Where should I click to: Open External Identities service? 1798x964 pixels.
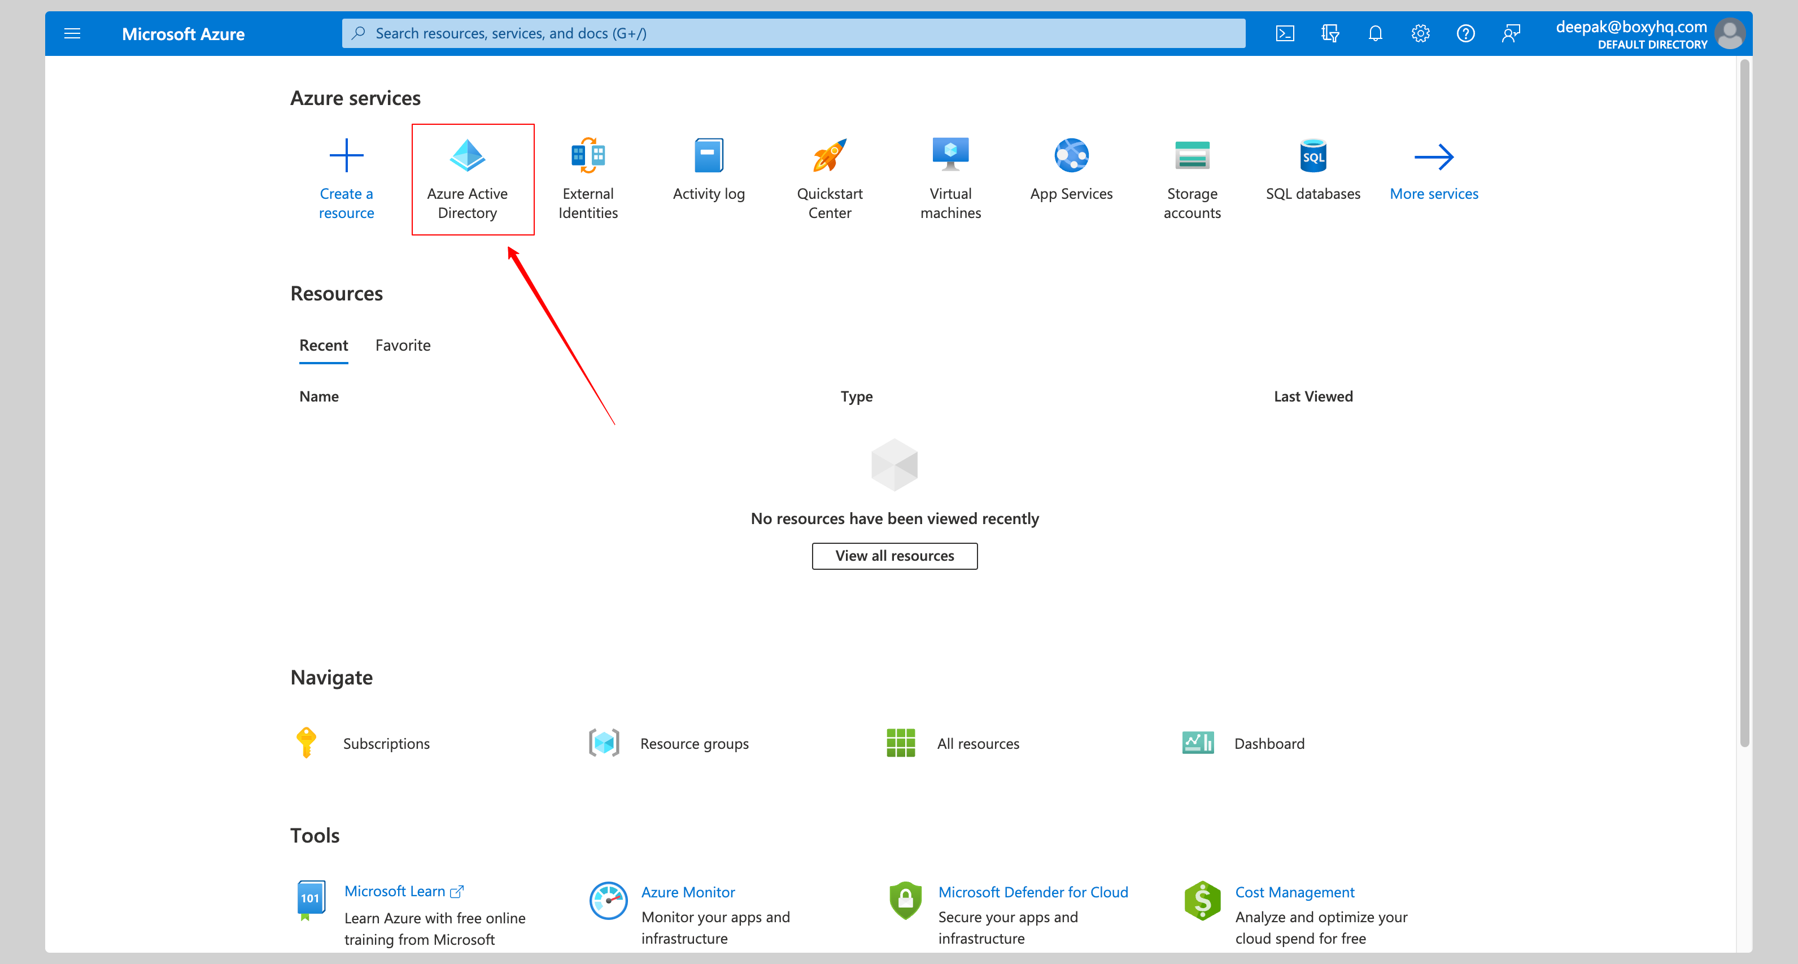coord(587,177)
